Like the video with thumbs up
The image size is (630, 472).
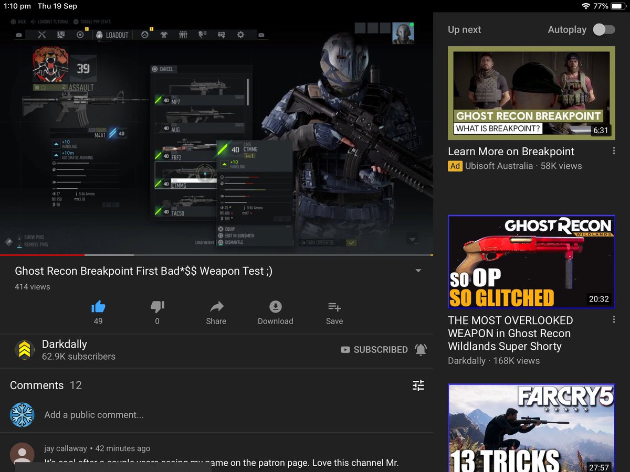click(x=98, y=307)
